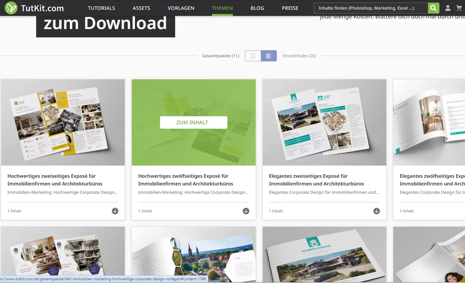Go to the PREISE page
The height and width of the screenshot is (288, 465).
point(290,8)
